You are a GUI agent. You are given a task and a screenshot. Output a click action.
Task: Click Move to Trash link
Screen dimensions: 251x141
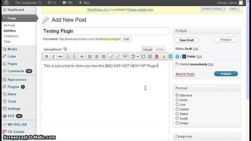tap(185, 74)
